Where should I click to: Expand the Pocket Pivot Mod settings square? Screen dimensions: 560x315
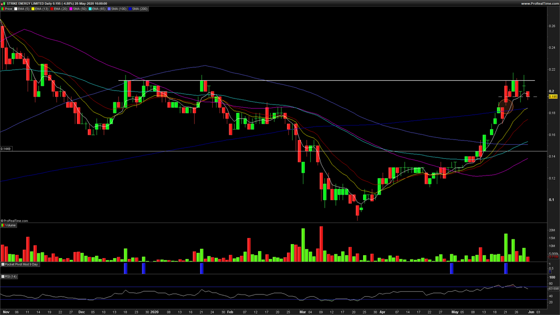pyautogui.click(x=3, y=265)
